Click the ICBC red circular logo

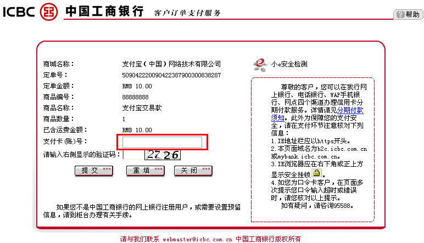pos(49,12)
